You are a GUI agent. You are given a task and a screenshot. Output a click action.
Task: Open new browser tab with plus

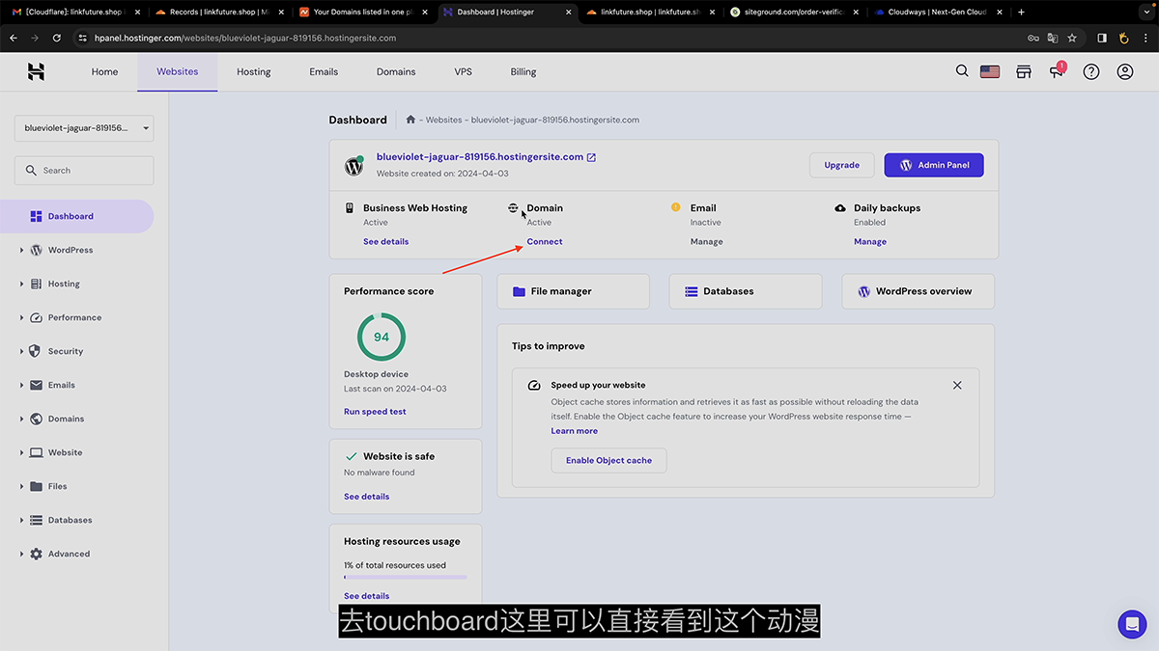pyautogui.click(x=1022, y=12)
